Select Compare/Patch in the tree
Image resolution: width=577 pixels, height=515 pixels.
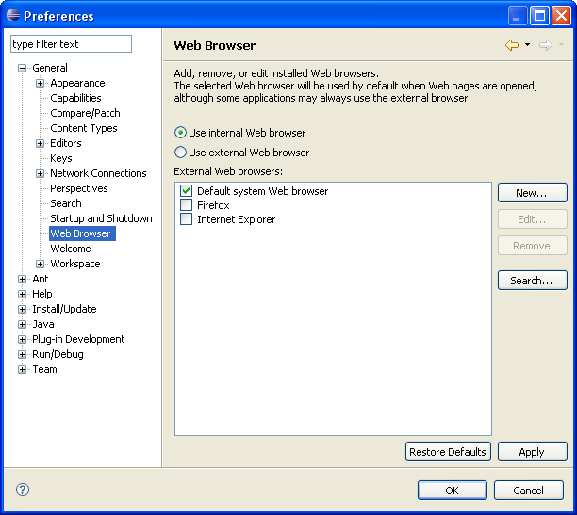click(x=85, y=113)
